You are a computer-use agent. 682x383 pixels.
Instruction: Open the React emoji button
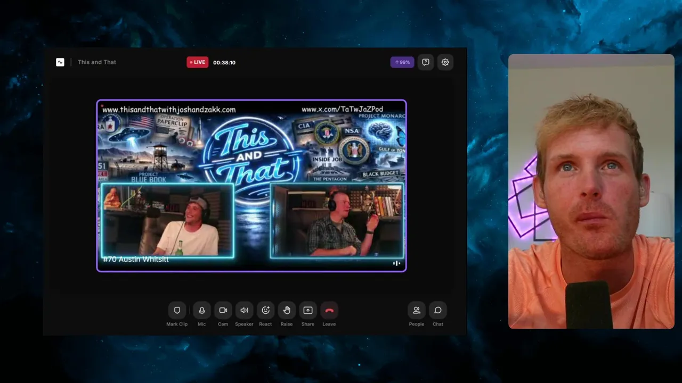[x=265, y=310]
